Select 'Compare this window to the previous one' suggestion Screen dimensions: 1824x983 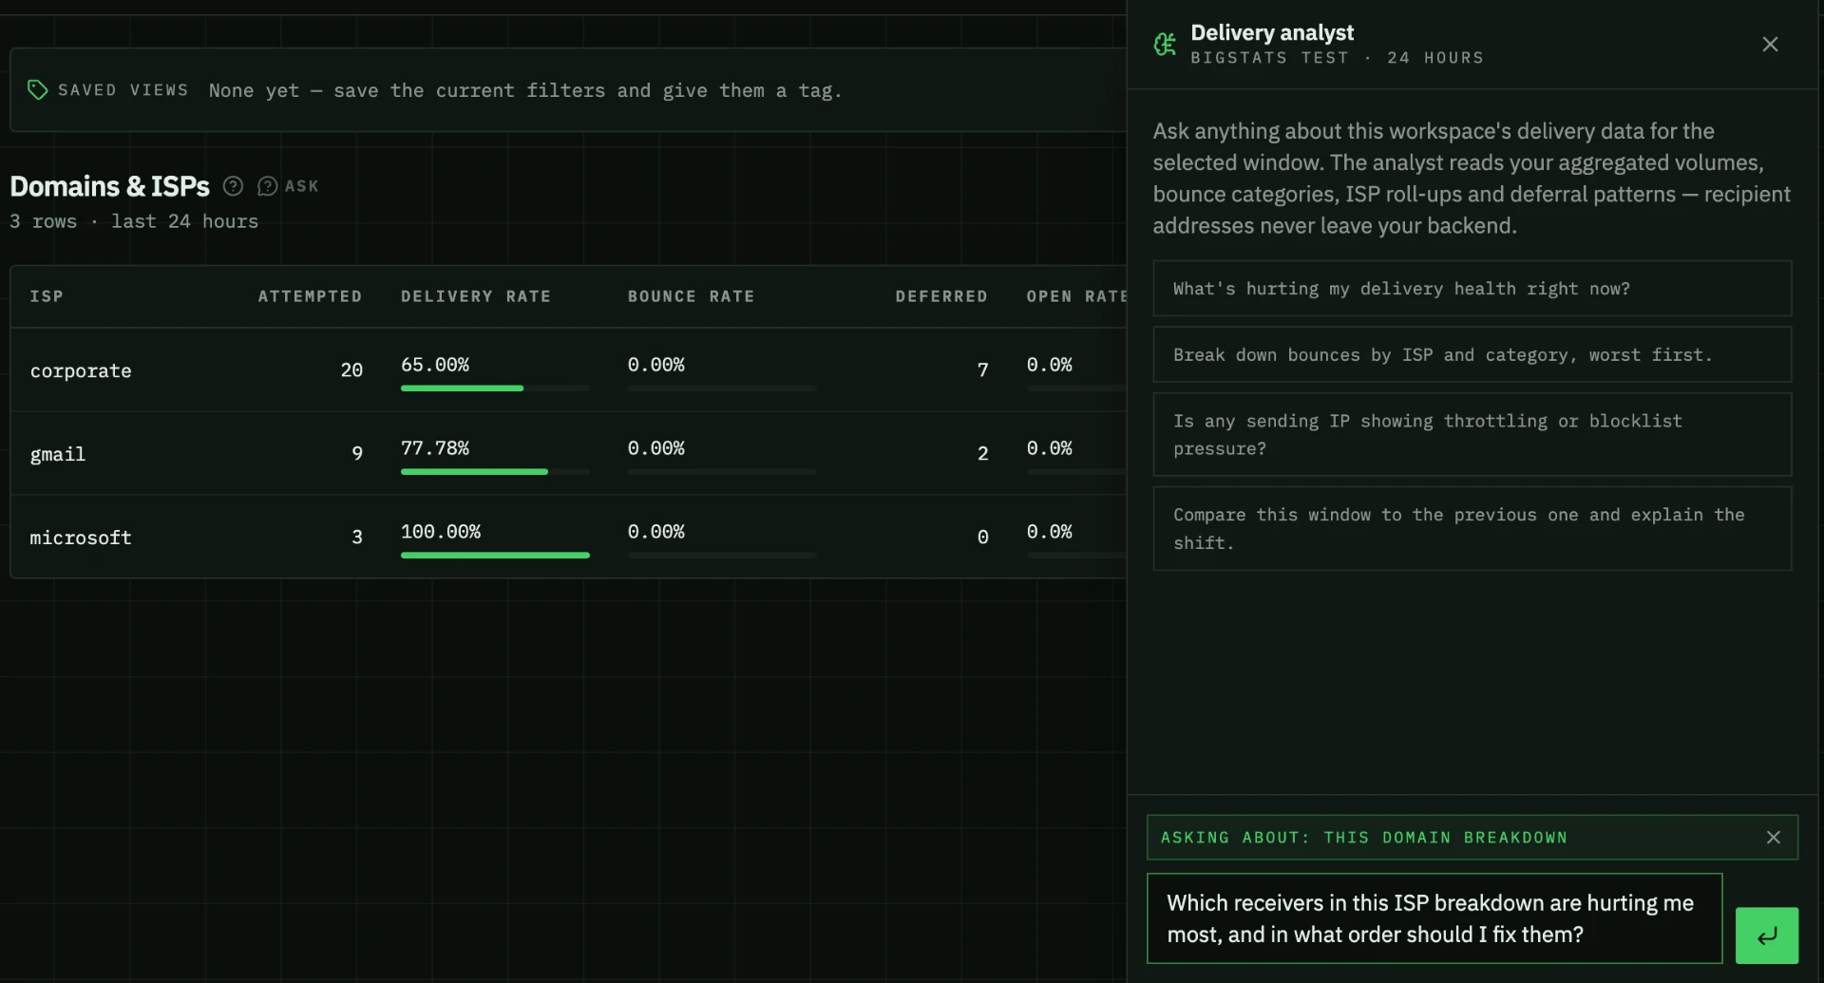1472,529
